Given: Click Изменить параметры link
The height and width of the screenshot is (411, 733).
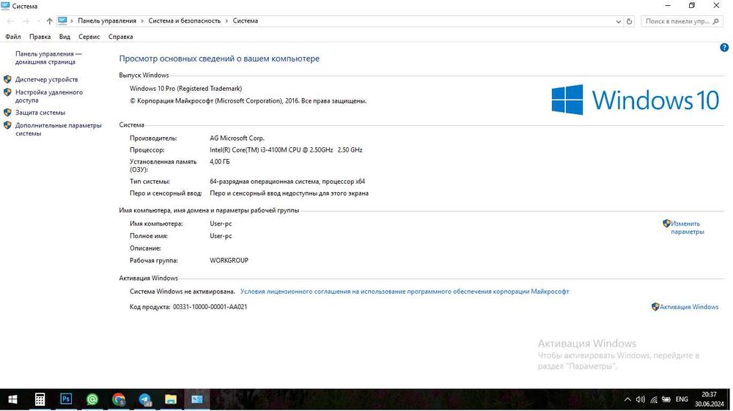Looking at the screenshot, I should click(x=688, y=227).
